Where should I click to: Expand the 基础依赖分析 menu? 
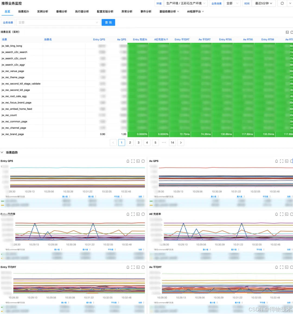[x=169, y=12]
